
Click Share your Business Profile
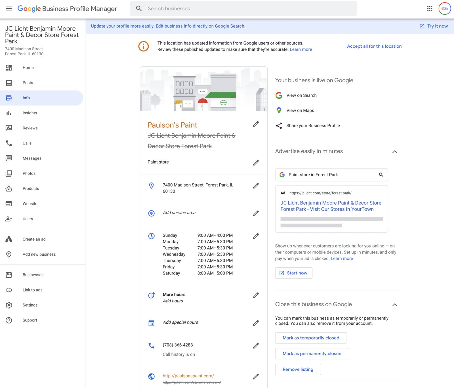pos(313,126)
